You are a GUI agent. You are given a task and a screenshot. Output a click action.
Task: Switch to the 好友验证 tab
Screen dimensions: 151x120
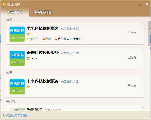pos(14,12)
